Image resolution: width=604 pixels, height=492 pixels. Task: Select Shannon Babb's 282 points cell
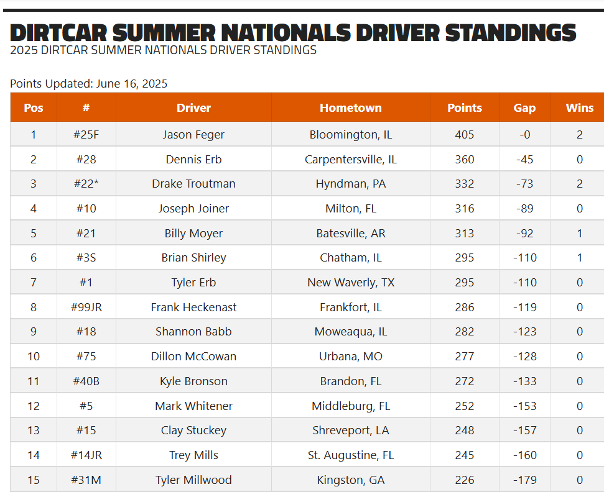point(465,332)
